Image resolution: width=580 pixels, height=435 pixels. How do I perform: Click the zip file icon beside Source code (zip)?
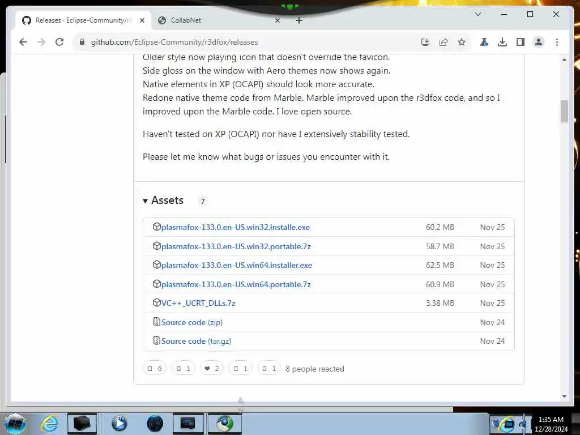[156, 322]
